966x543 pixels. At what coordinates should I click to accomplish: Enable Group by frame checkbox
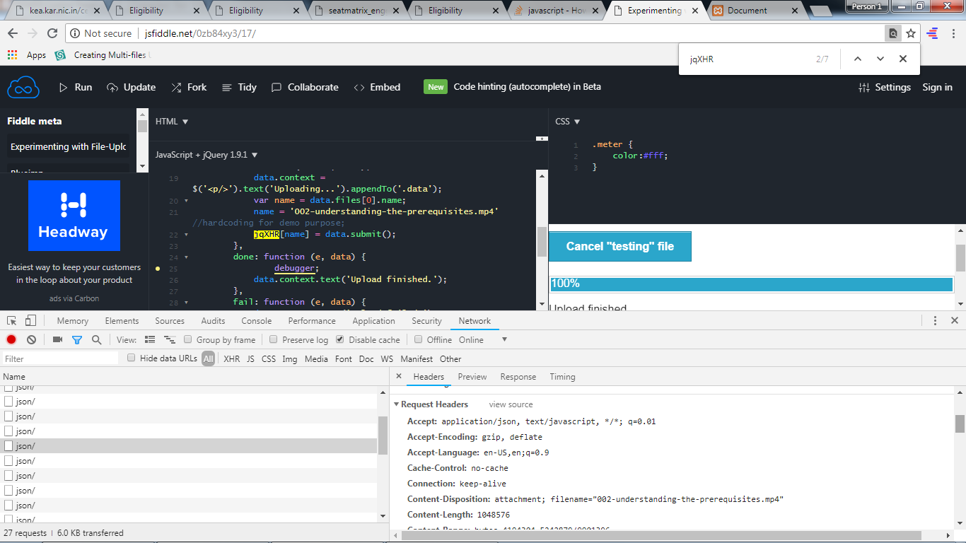188,340
